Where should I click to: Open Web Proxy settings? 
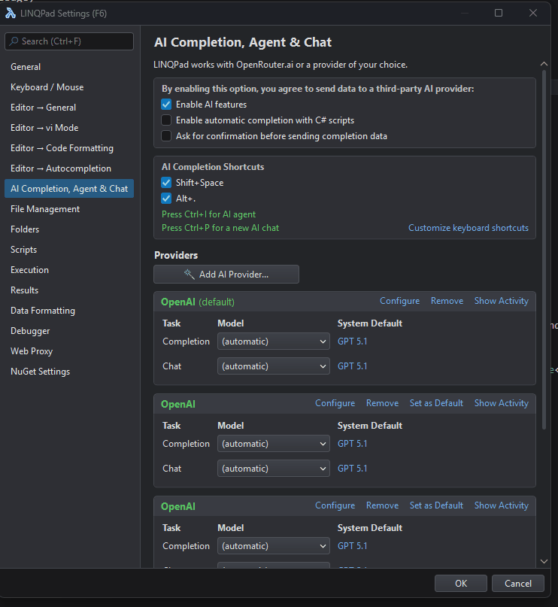(32, 351)
